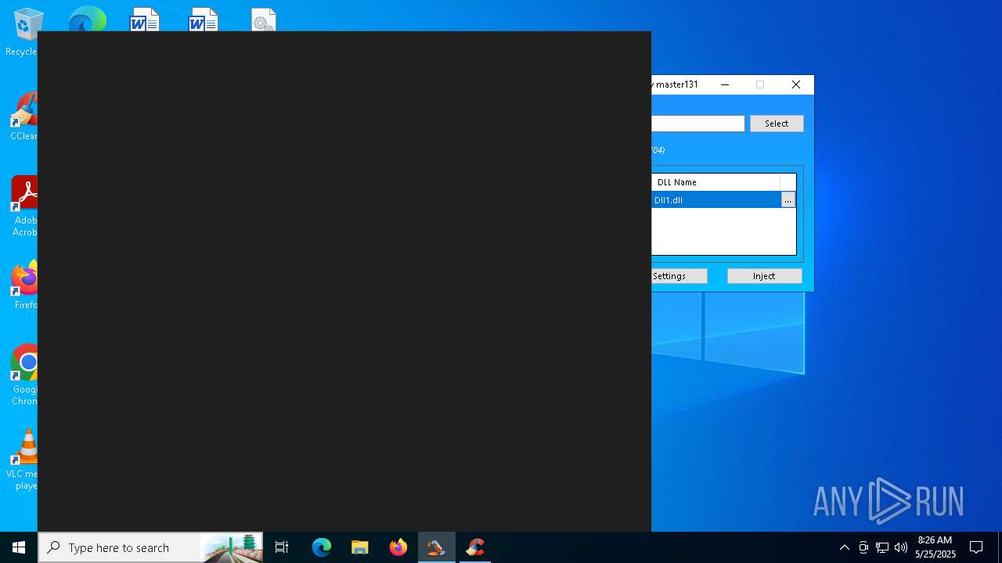The height and width of the screenshot is (563, 1002).
Task: Open the volume tray icon
Action: (901, 547)
